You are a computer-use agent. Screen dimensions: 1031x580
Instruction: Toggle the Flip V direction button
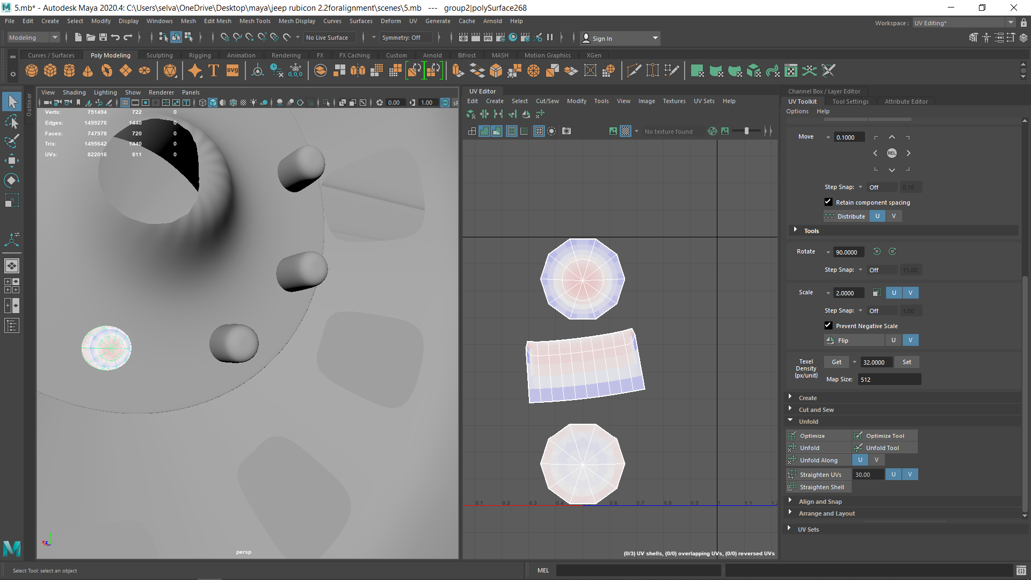910,340
